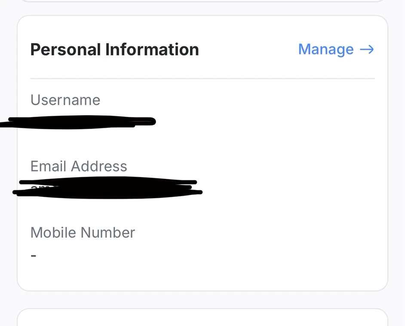Image resolution: width=405 pixels, height=326 pixels.
Task: Select the Username label
Action: click(65, 100)
